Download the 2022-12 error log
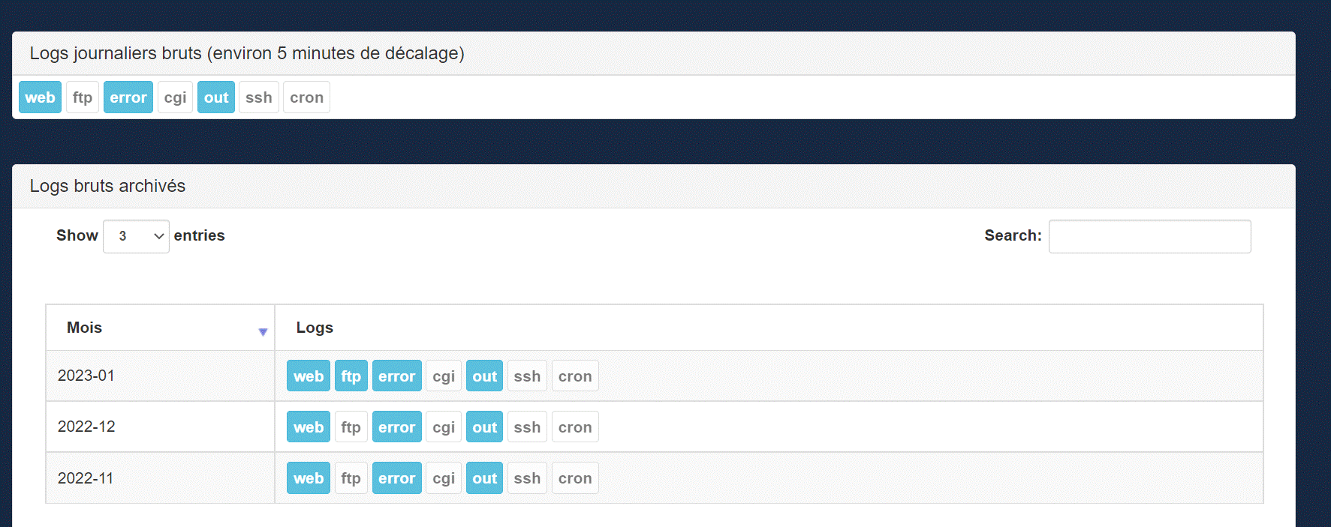Viewport: 1331px width, 527px height. pos(396,427)
